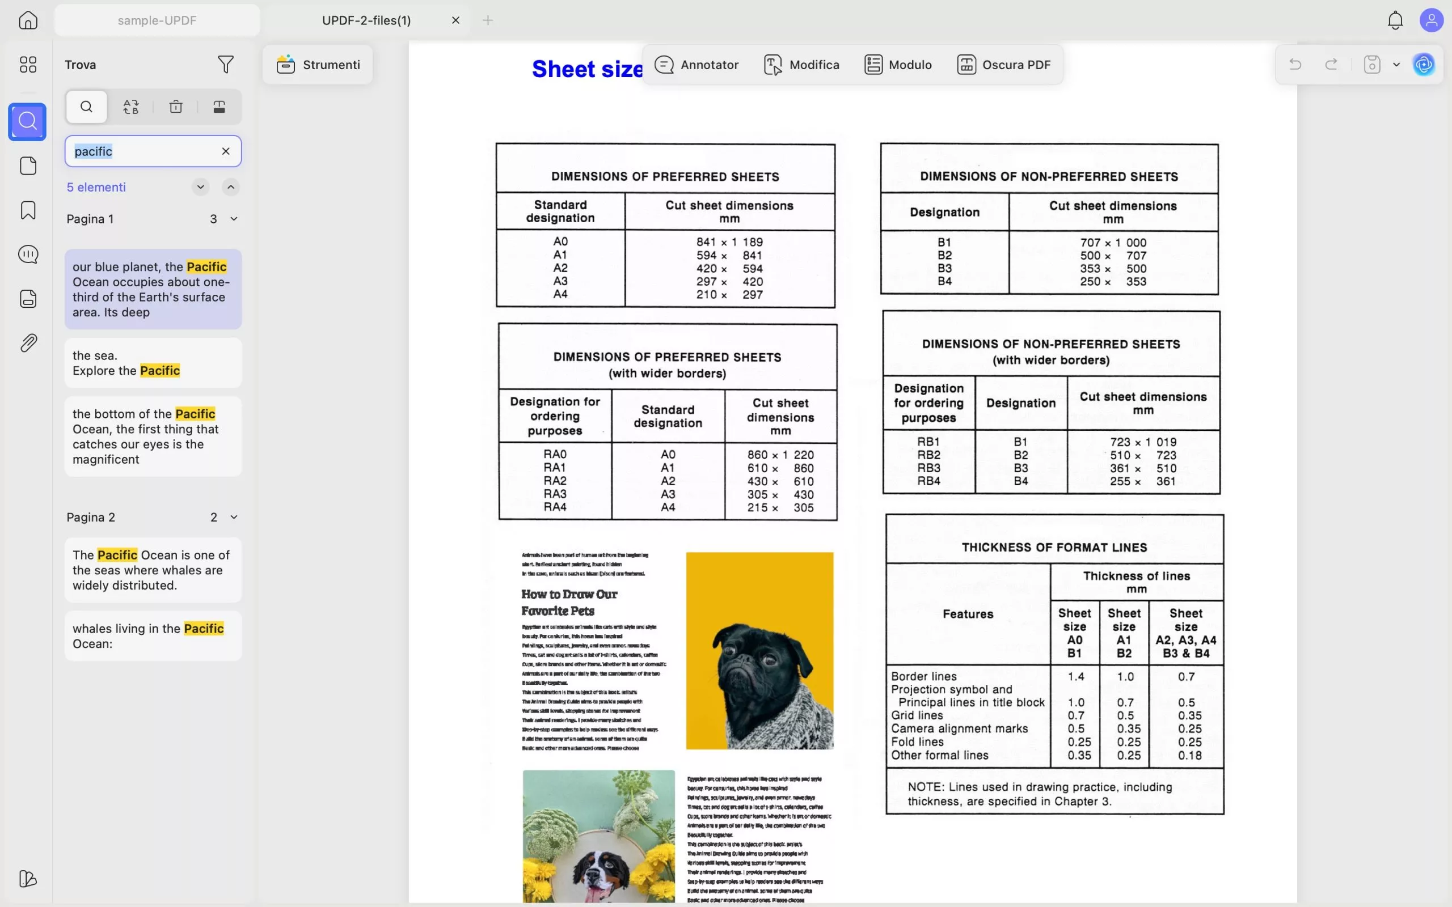Screen dimensions: 1452x907
Task: Open the bookmark panel in sidebar
Action: pyautogui.click(x=28, y=210)
